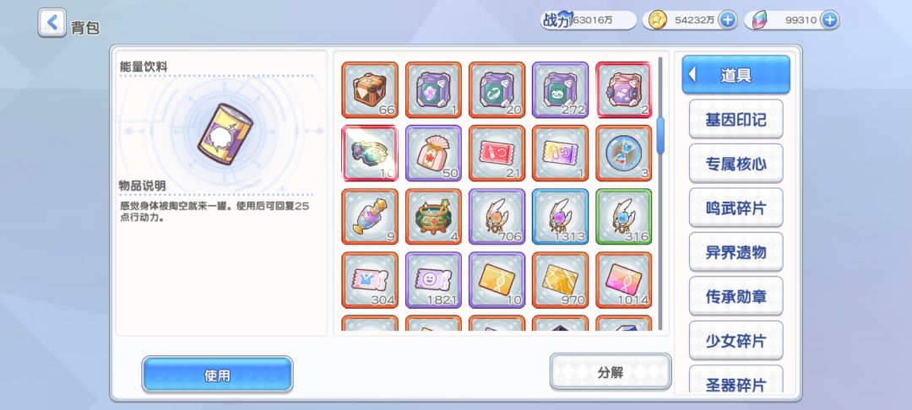
Task: Select the shirt ticket item with 304
Action: point(369,280)
